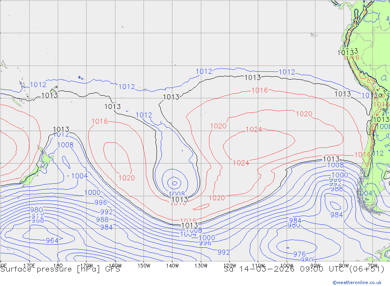Click the red 1016 label near 110W
This screenshot has height=286, width=390.
tap(260, 91)
